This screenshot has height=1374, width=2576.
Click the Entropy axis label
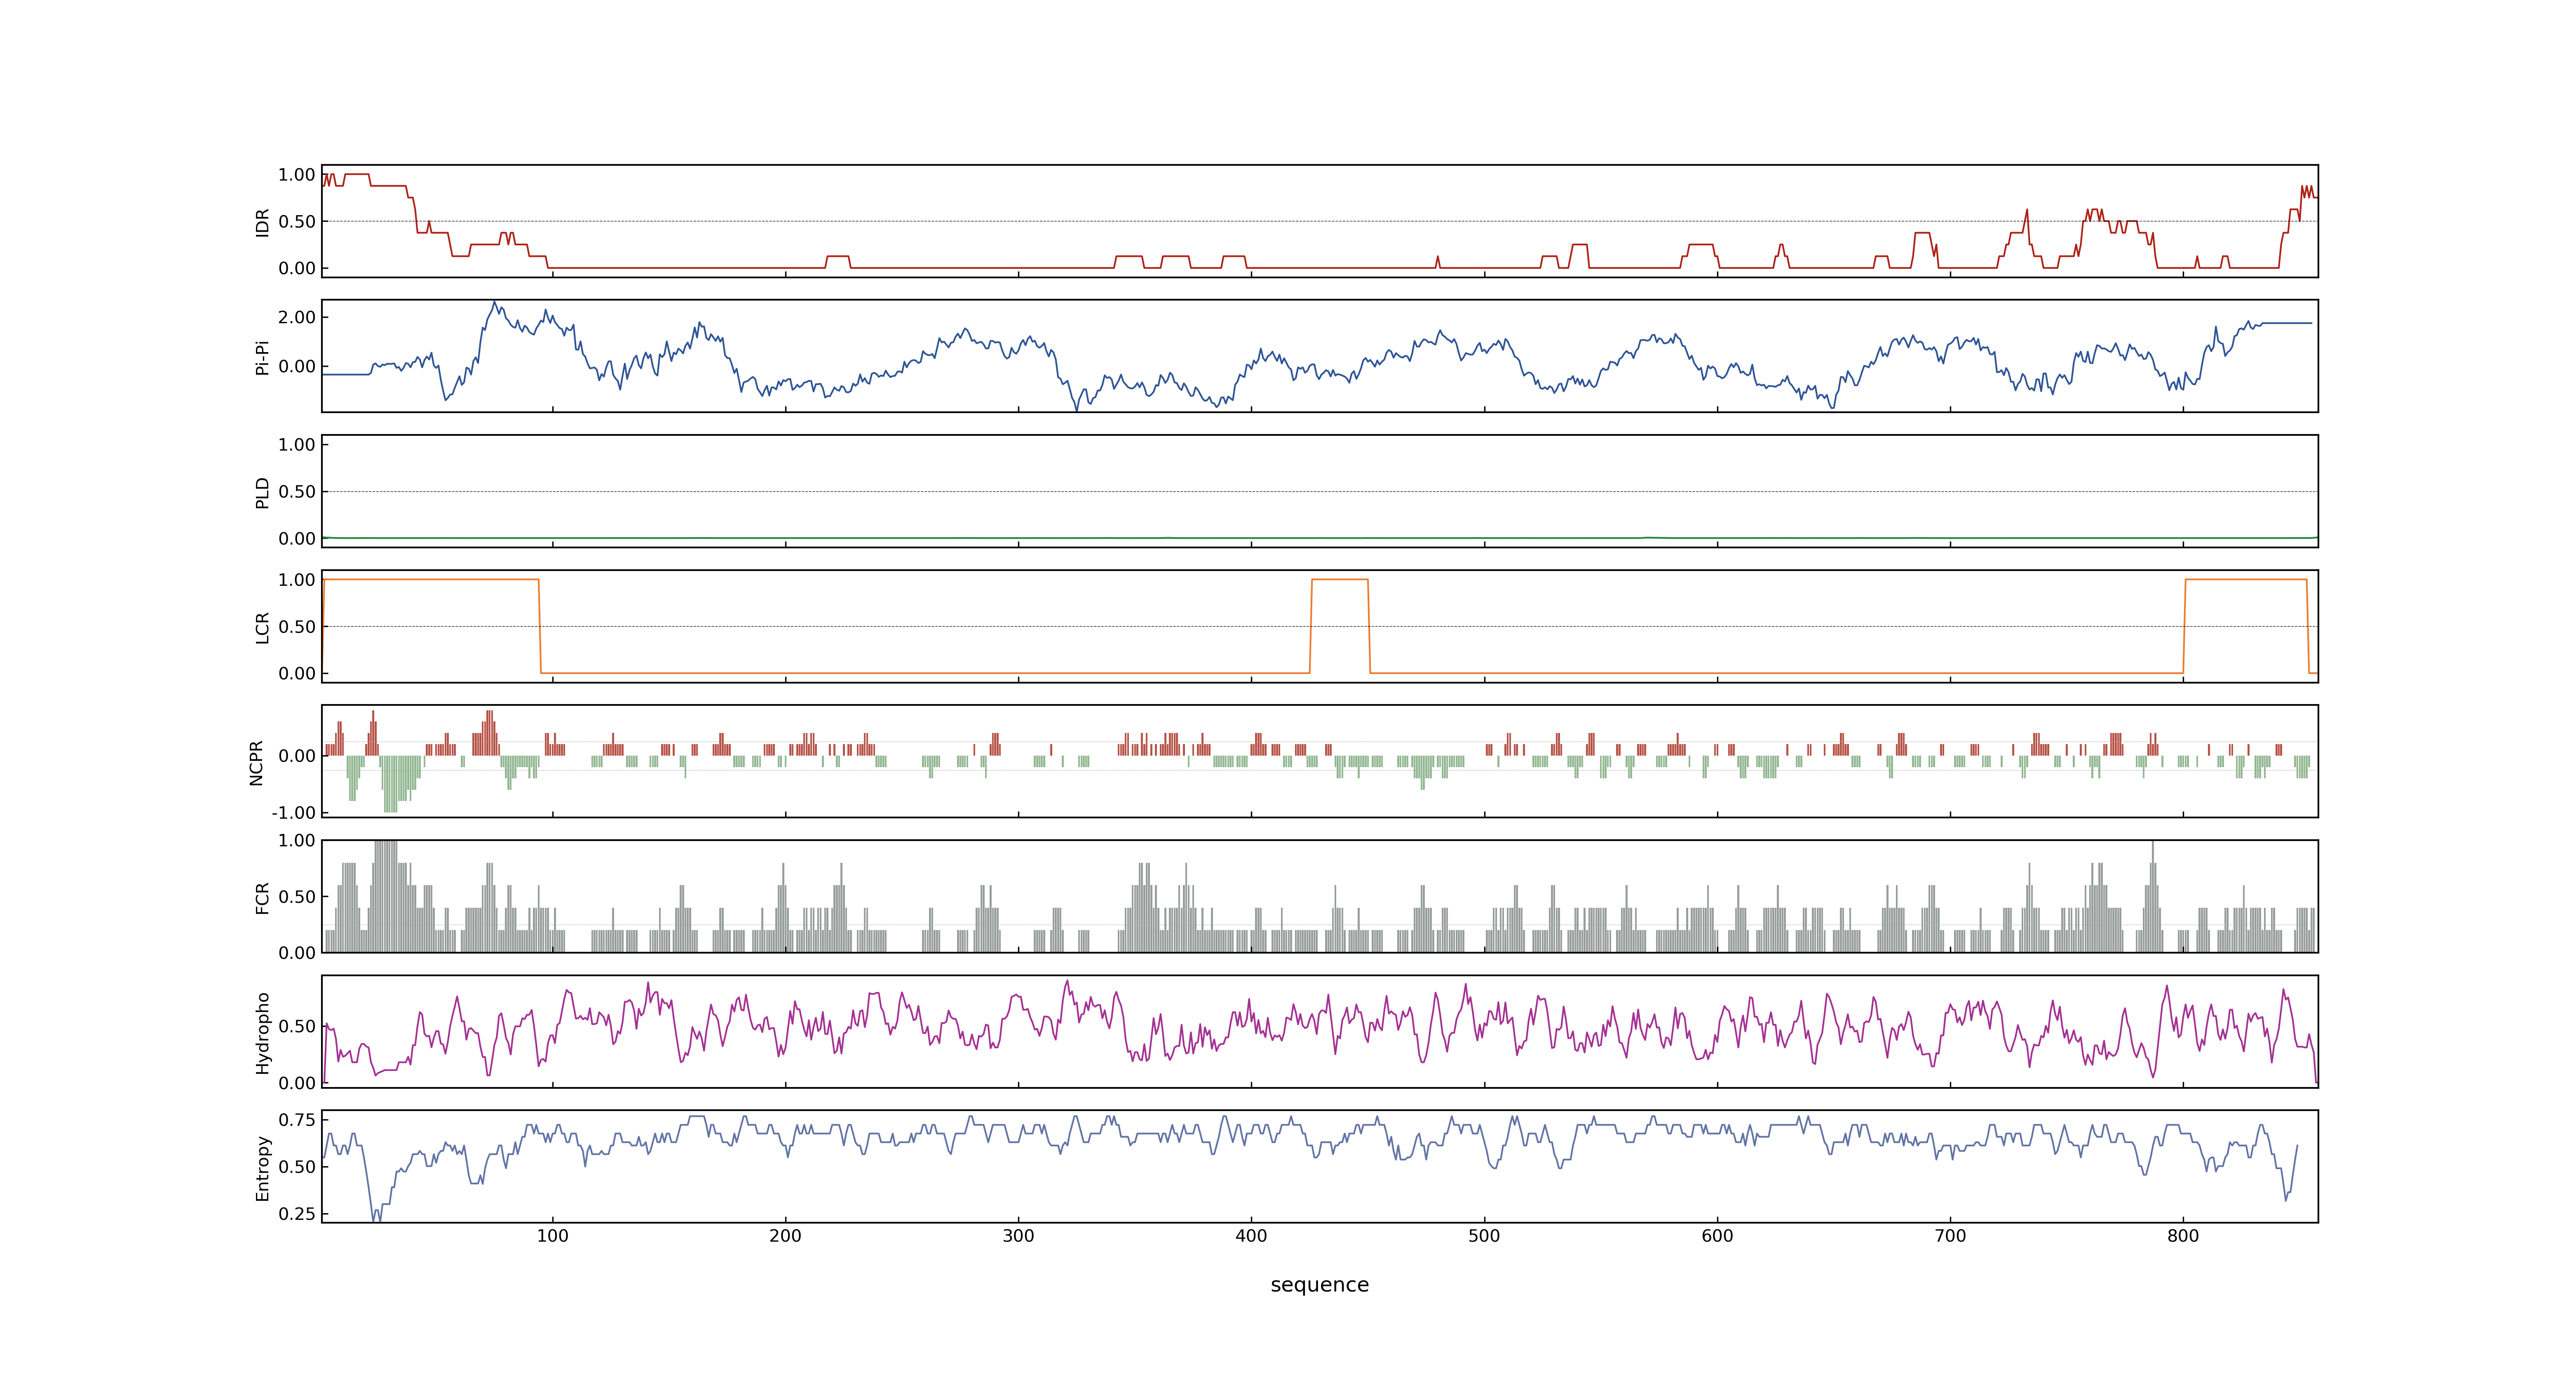point(263,1167)
